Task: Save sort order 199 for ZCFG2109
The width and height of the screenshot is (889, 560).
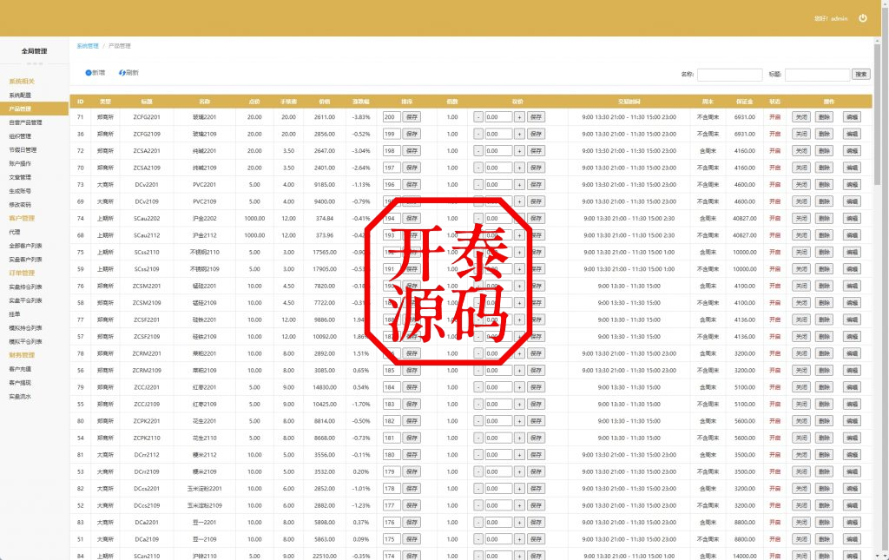Action: [x=412, y=134]
